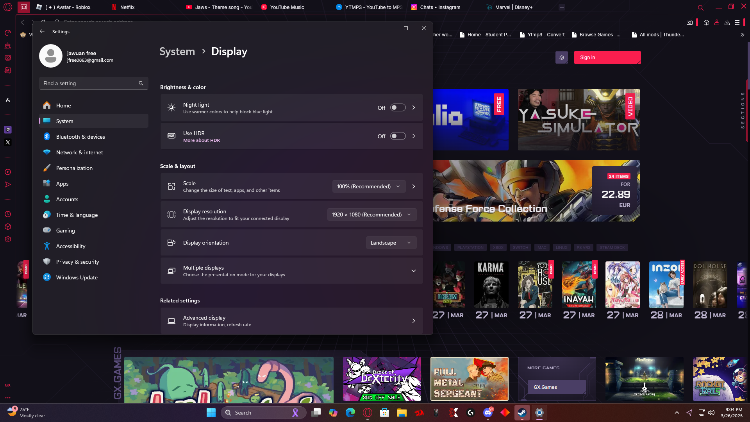Image resolution: width=750 pixels, height=422 pixels.
Task: Open the Scale percentage dropdown
Action: coord(368,186)
